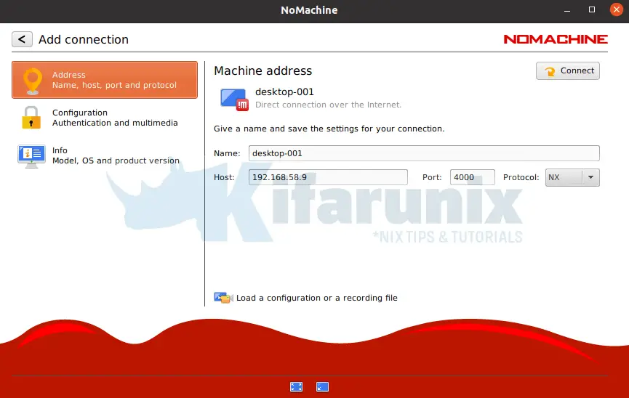The image size is (629, 398).
Task: Click into the Port field
Action: pos(472,177)
